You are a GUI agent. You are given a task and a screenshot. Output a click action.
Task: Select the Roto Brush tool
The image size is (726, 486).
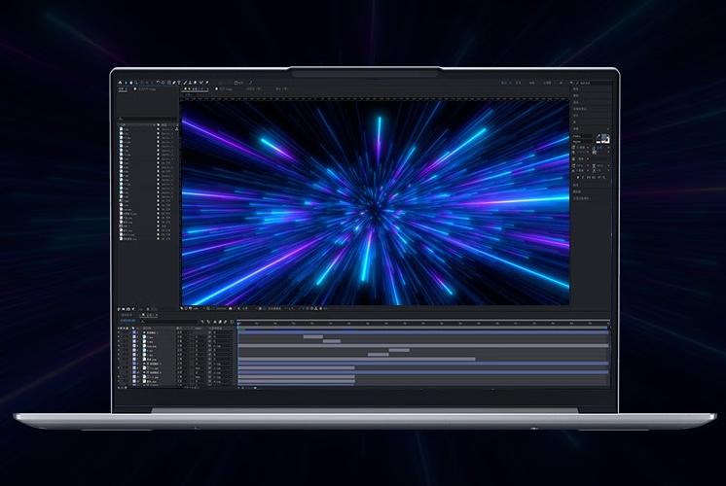(200, 83)
